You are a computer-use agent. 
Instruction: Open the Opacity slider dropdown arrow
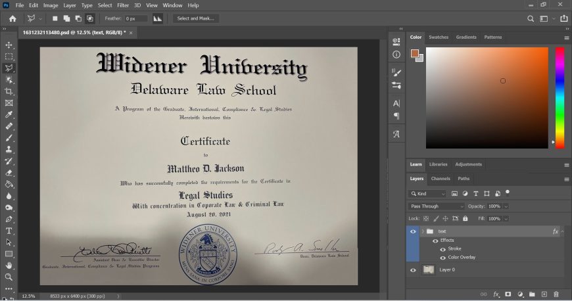[506, 206]
